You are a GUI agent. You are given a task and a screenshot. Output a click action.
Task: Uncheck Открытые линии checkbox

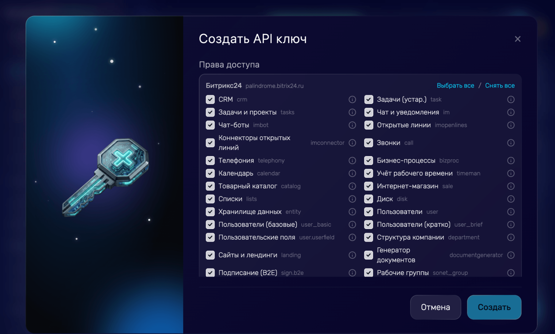(x=368, y=125)
